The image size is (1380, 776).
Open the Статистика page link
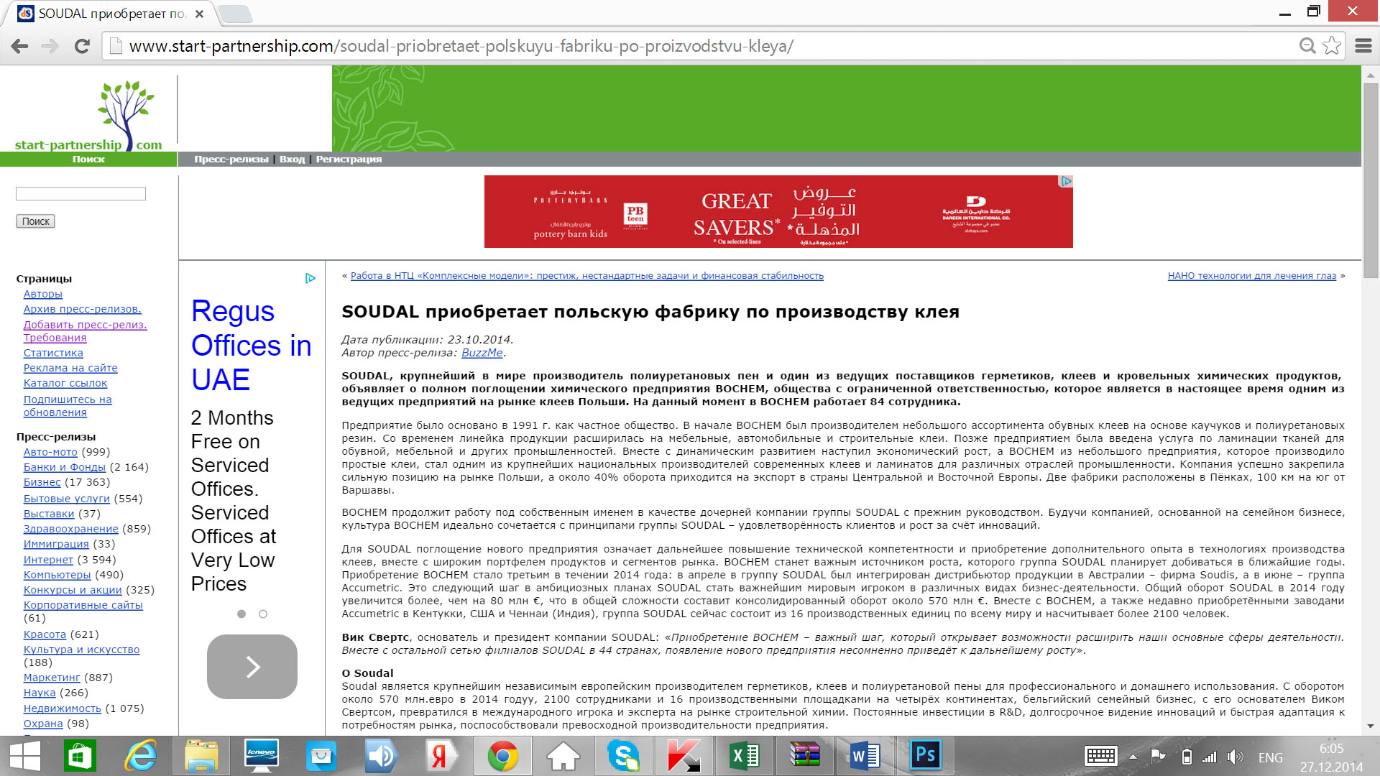coord(53,353)
